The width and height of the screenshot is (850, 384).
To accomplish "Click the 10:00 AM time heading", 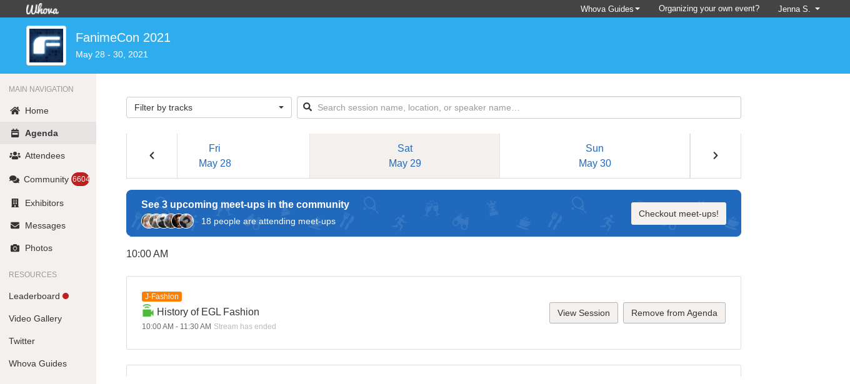I will [x=147, y=254].
